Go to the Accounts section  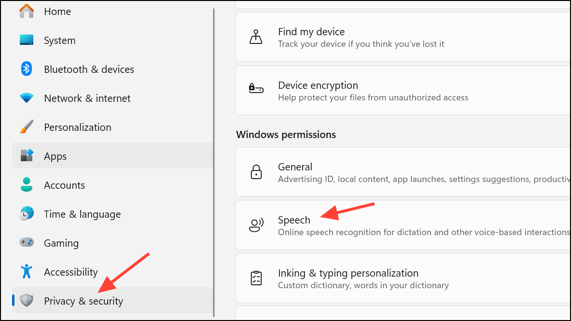point(64,185)
